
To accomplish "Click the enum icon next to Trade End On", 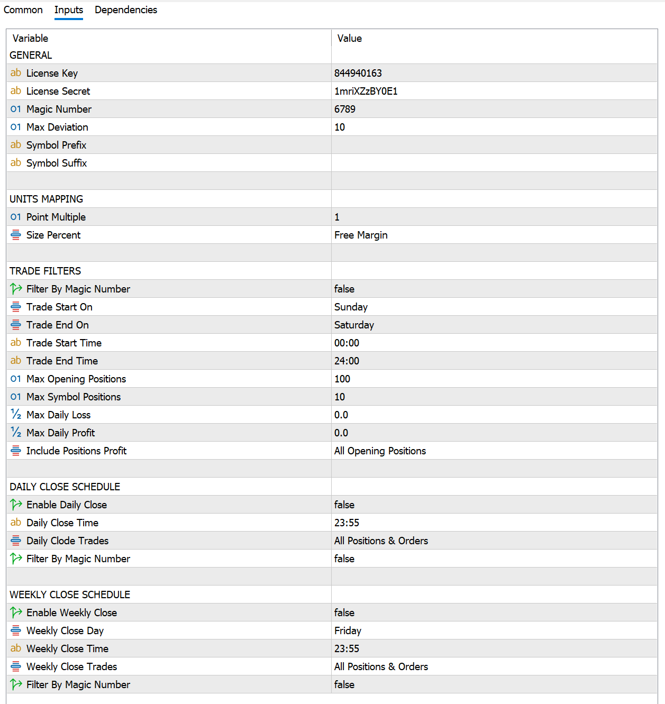I will point(16,325).
